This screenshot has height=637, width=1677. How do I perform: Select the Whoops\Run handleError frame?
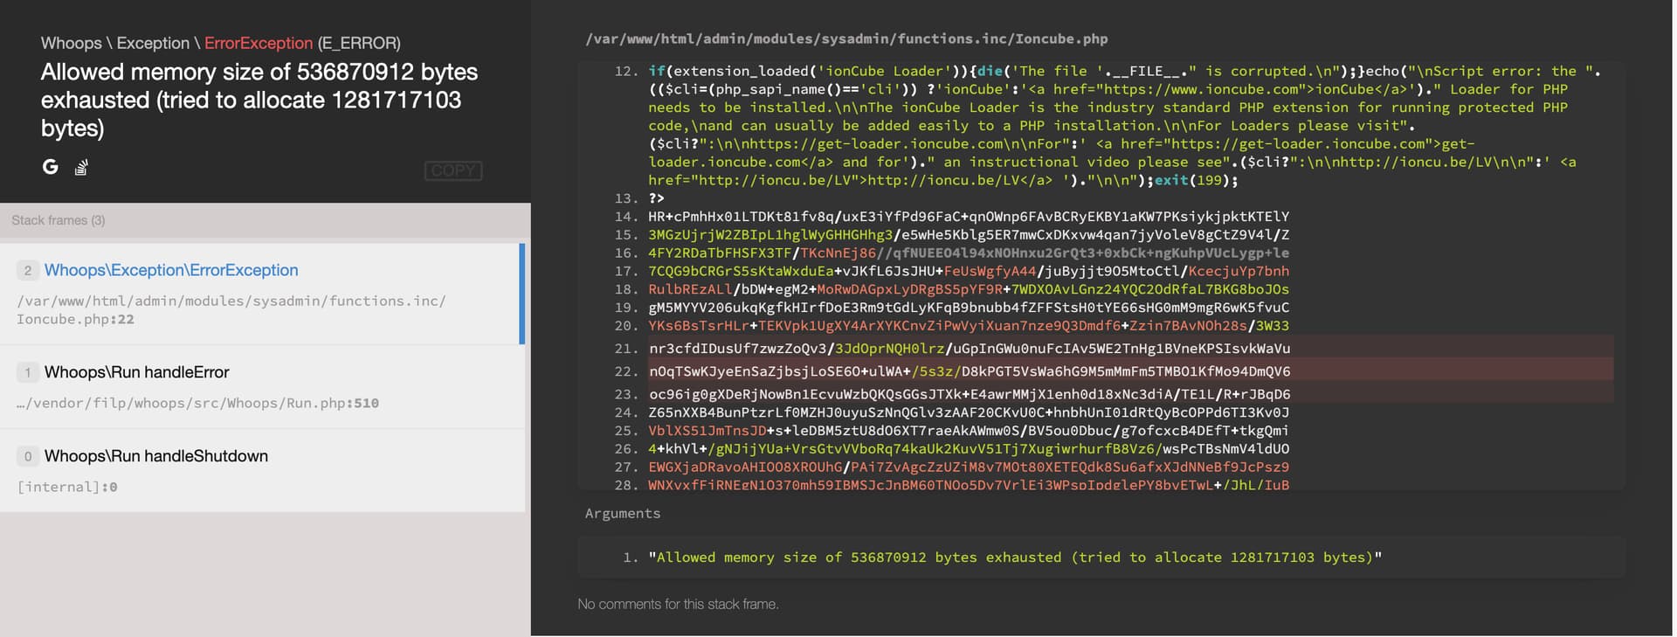coord(136,372)
